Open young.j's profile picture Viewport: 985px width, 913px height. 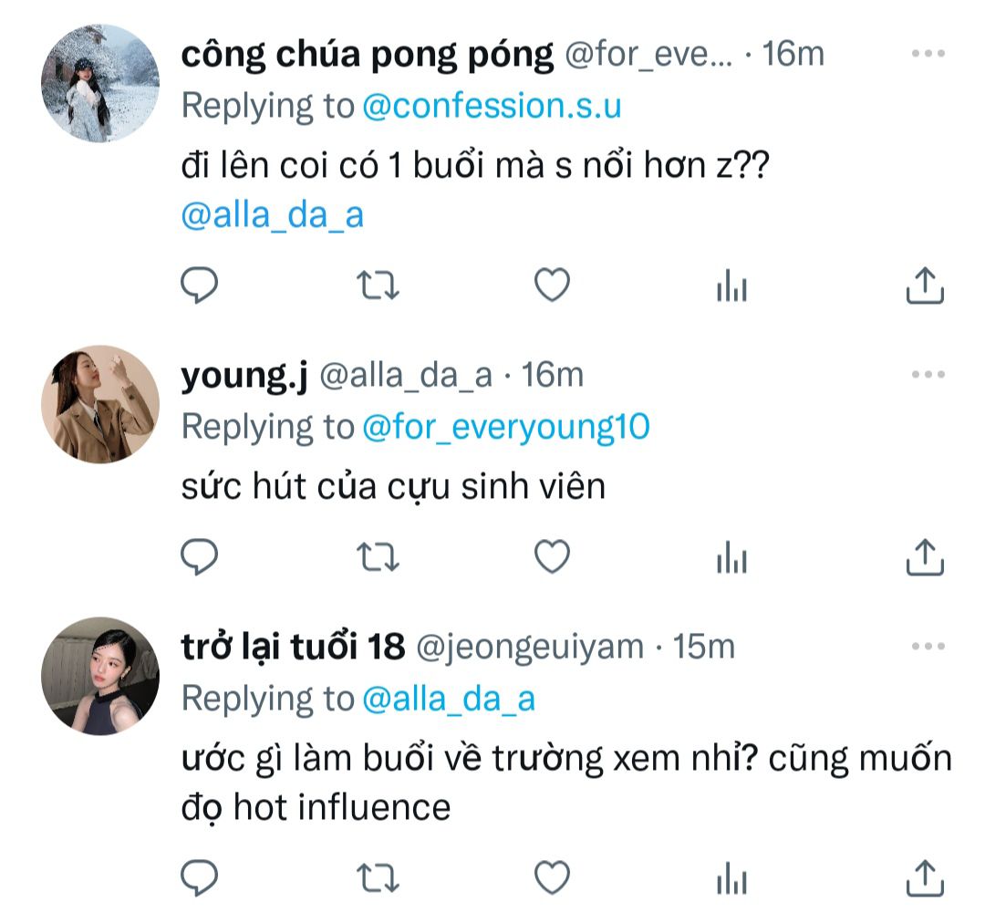(x=100, y=403)
